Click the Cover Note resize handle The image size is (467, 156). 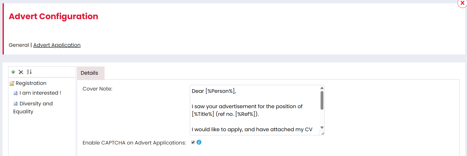[323, 133]
